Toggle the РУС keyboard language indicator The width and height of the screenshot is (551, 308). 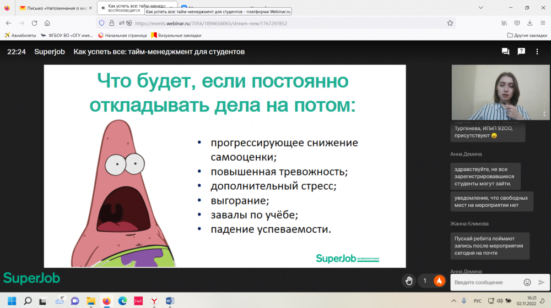point(478,301)
